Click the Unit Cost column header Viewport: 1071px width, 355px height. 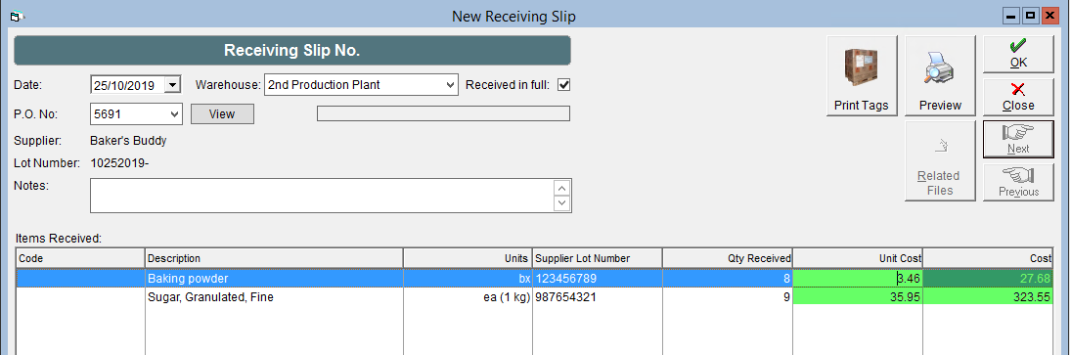pos(858,259)
